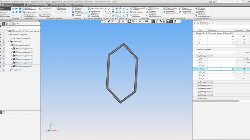Click the Simple hole icon
The height and width of the screenshot is (140, 250).
pos(73,9)
